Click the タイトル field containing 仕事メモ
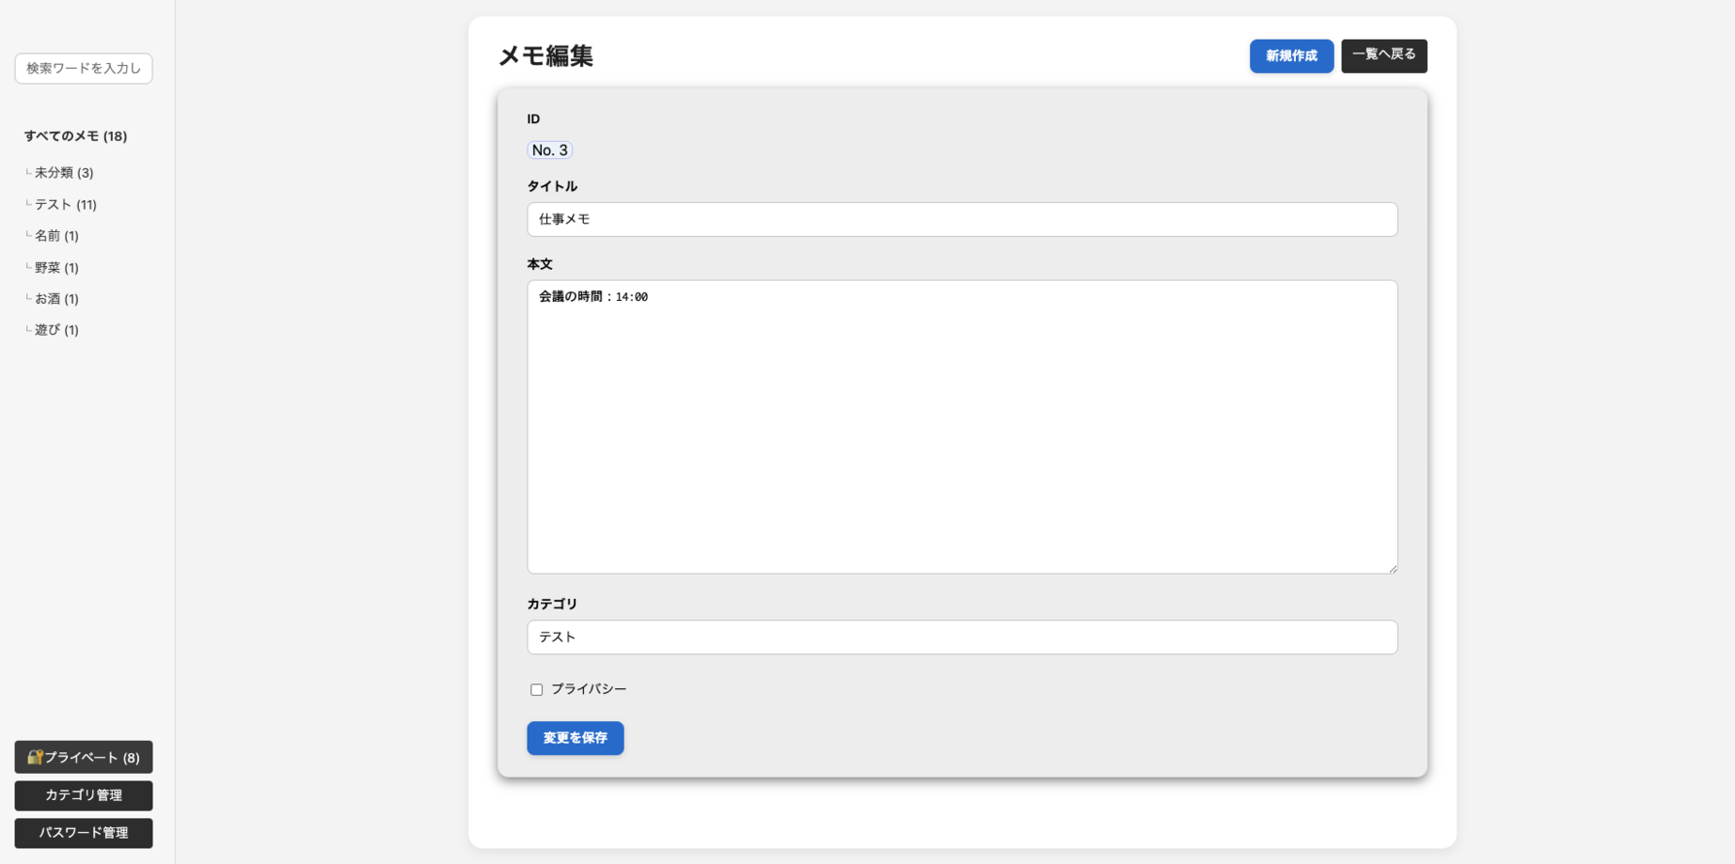Viewport: 1735px width, 864px height. pos(962,219)
